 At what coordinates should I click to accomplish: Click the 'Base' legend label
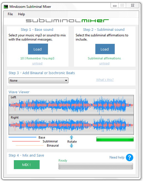42,137
